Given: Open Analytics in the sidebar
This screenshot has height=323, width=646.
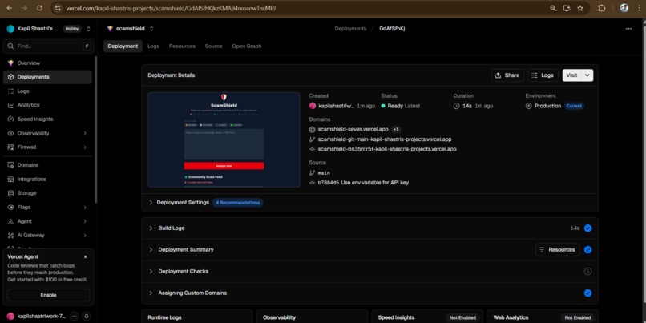Looking at the screenshot, I should [x=47, y=105].
